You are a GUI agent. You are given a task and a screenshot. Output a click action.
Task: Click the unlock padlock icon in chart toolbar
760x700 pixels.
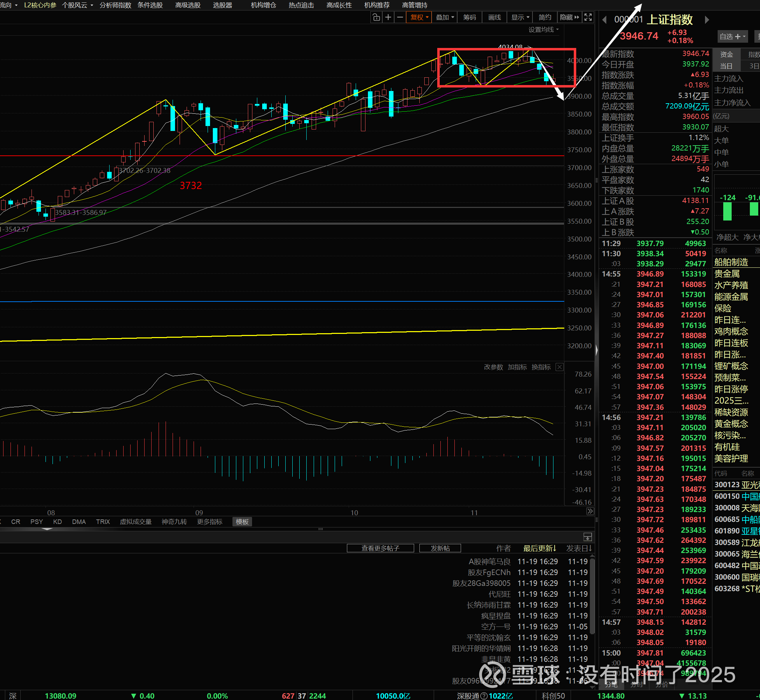point(376,17)
